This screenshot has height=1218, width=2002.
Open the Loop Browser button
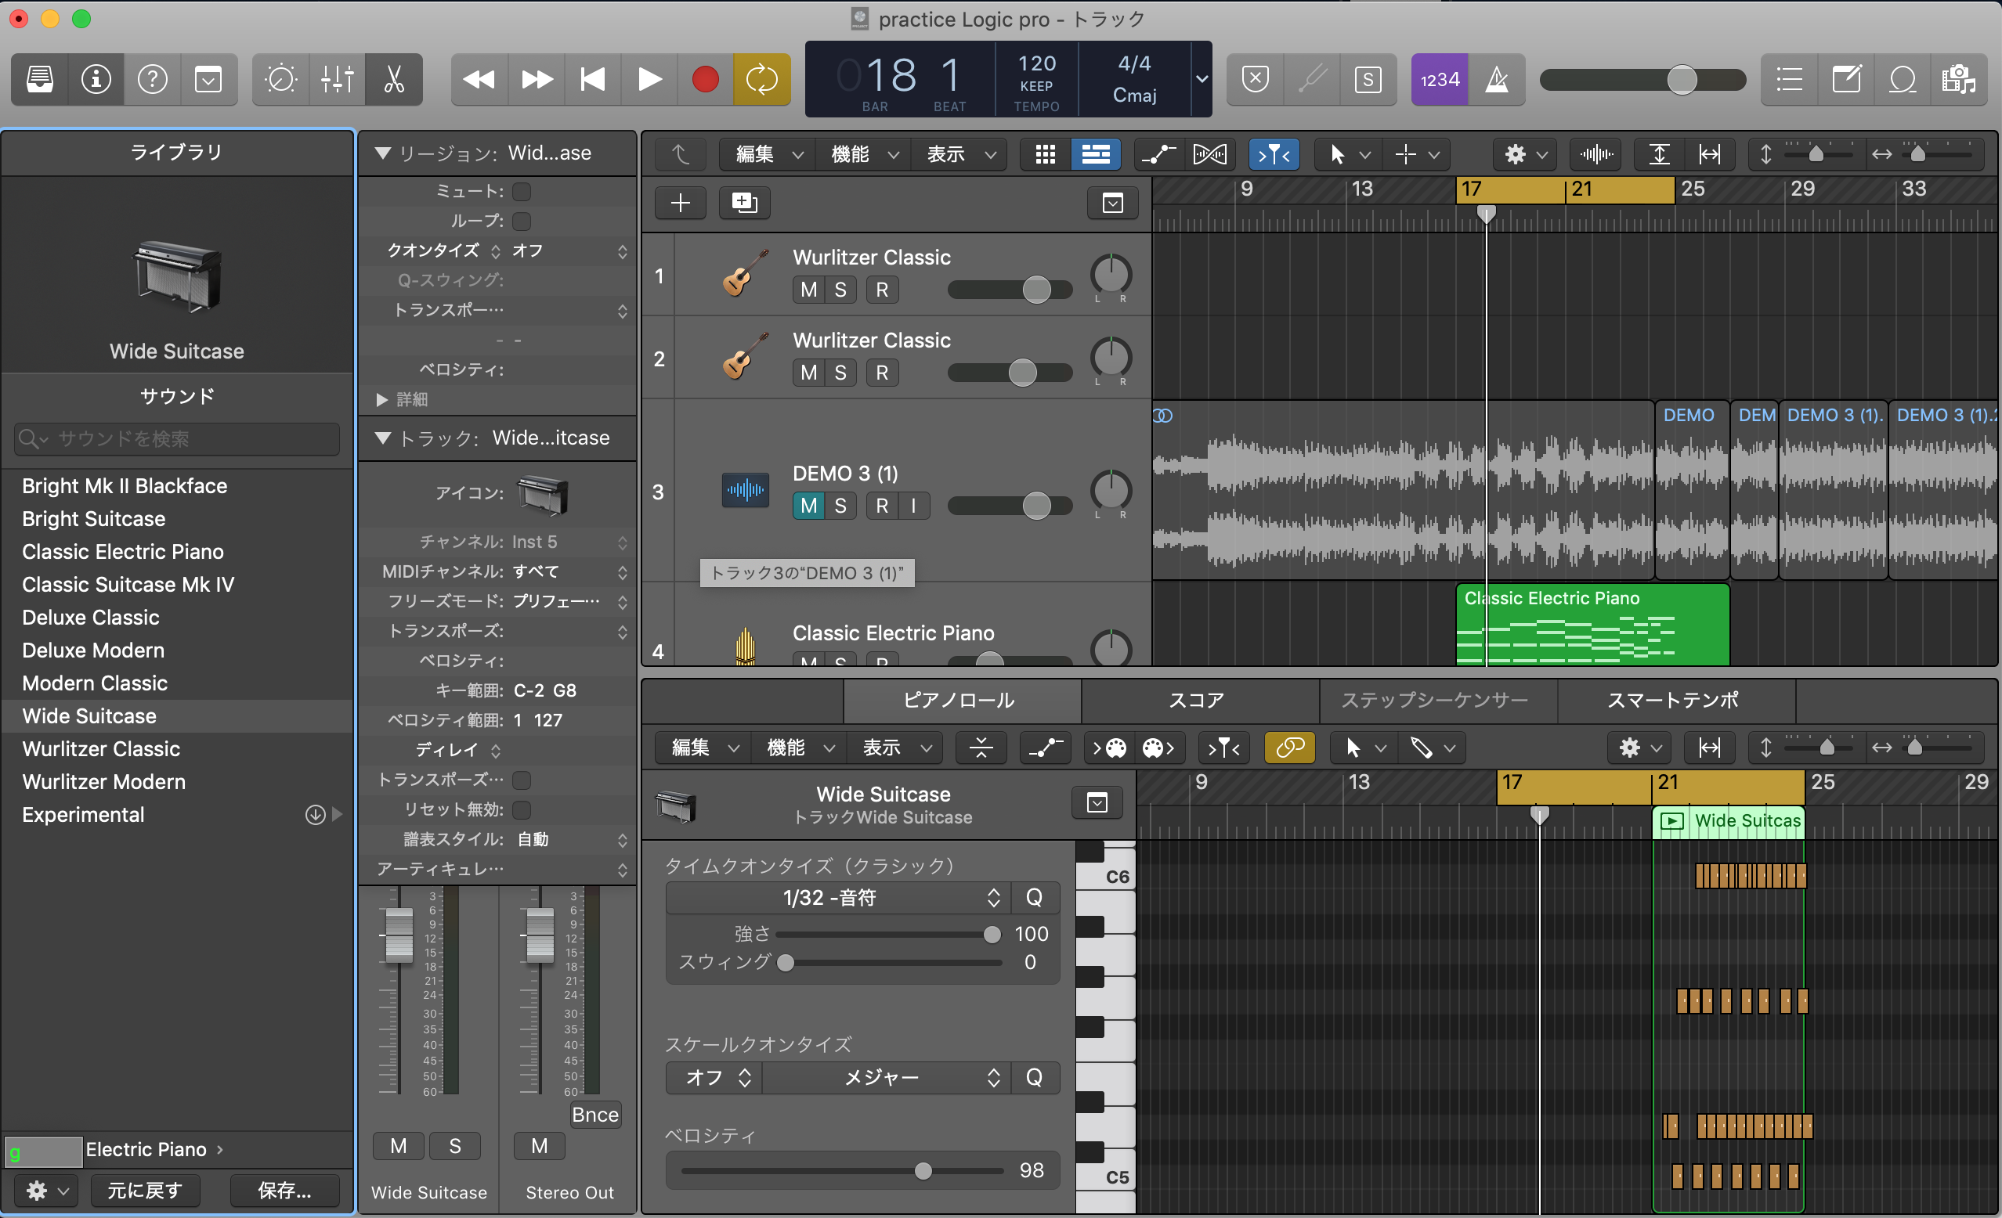click(1903, 80)
